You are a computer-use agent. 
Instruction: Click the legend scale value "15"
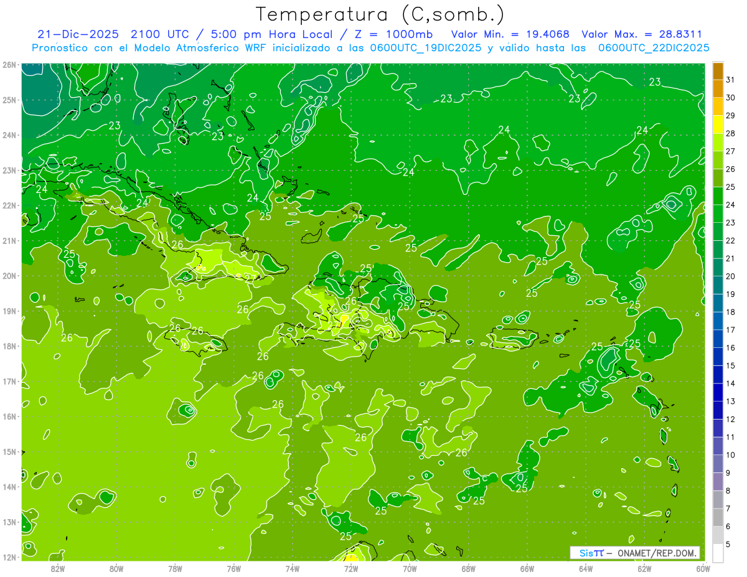click(x=730, y=366)
